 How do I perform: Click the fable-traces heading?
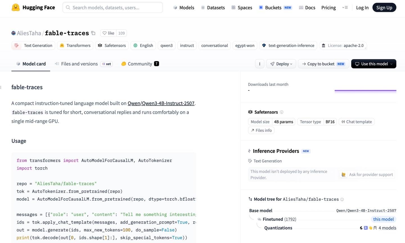point(27,87)
